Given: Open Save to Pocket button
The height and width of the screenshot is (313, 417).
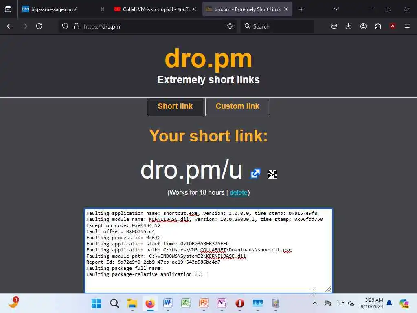Looking at the screenshot, I should pyautogui.click(x=334, y=26).
